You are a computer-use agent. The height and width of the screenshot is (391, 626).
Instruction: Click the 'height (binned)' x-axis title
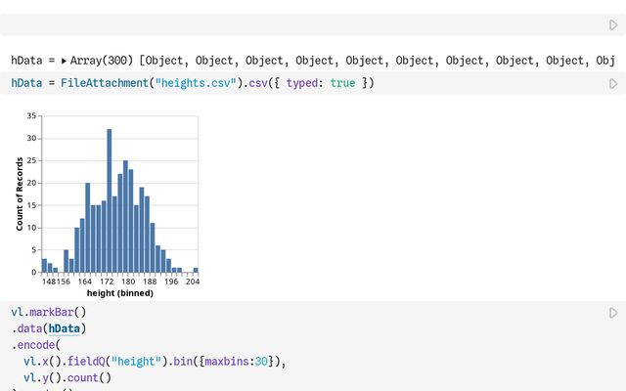point(119,292)
